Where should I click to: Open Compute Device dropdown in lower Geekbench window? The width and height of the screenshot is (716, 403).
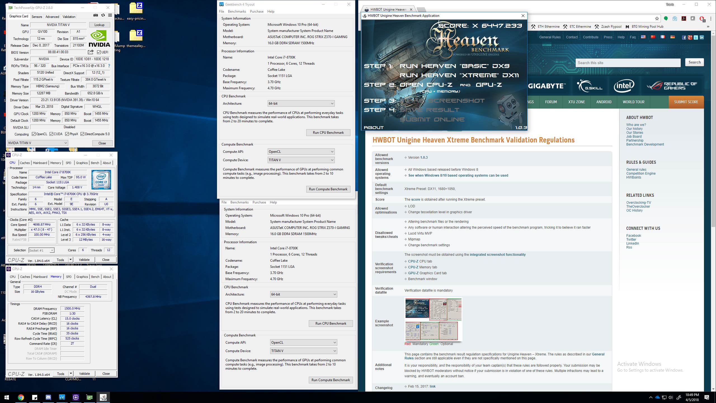(303, 351)
